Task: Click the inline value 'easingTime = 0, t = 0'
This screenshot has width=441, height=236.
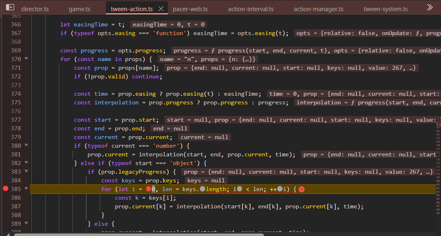Action: tap(168, 24)
